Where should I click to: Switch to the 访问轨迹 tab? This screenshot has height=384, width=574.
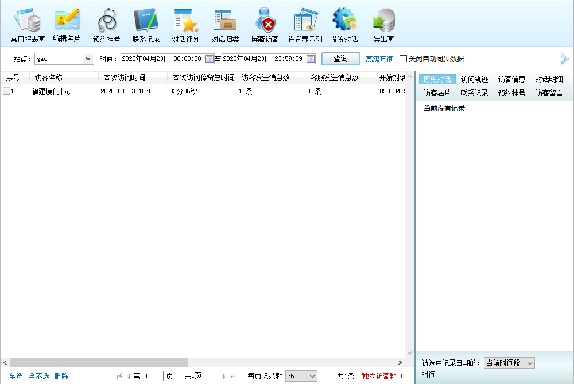point(474,79)
